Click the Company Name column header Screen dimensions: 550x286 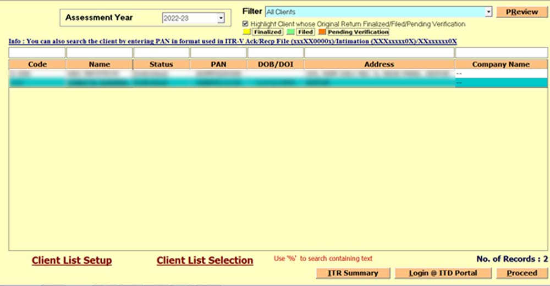coord(501,64)
